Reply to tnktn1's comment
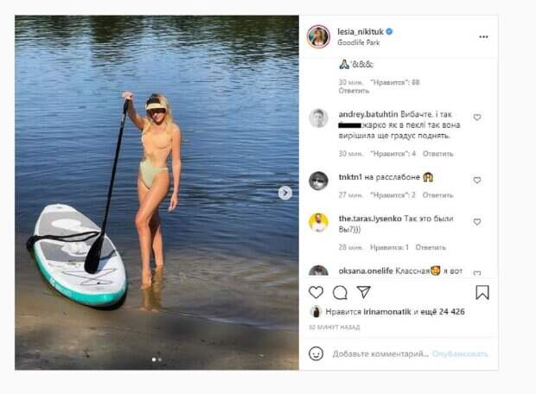The width and height of the screenshot is (536, 394). pos(437,195)
